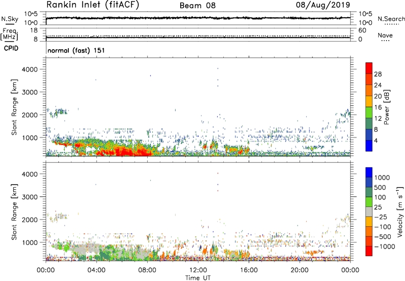Select '2000' range tick in velocity panel
This screenshot has height=281, width=405.
(x=29, y=220)
